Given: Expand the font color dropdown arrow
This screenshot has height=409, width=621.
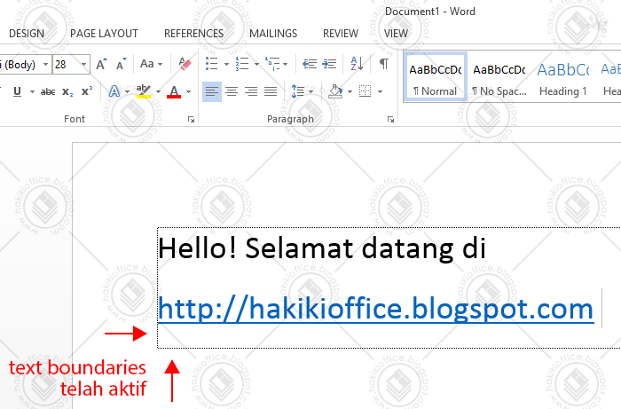Looking at the screenshot, I should point(188,92).
